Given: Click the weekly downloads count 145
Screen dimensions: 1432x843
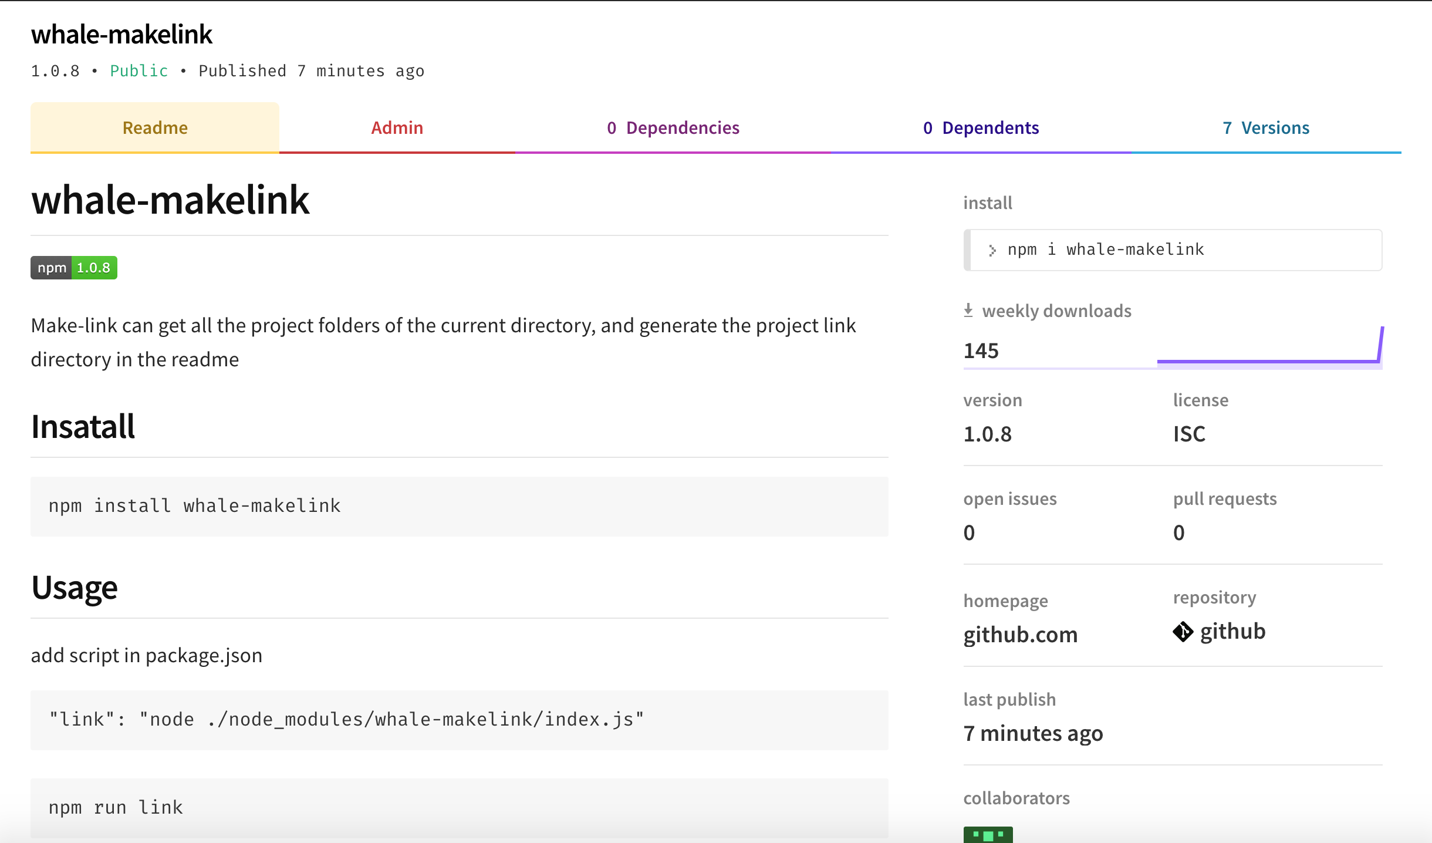Looking at the screenshot, I should 981,350.
